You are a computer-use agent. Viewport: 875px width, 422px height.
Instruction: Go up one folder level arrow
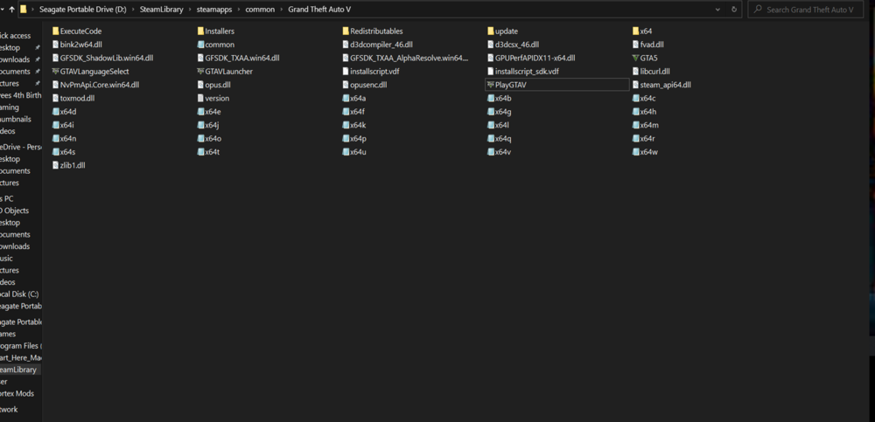tap(11, 10)
